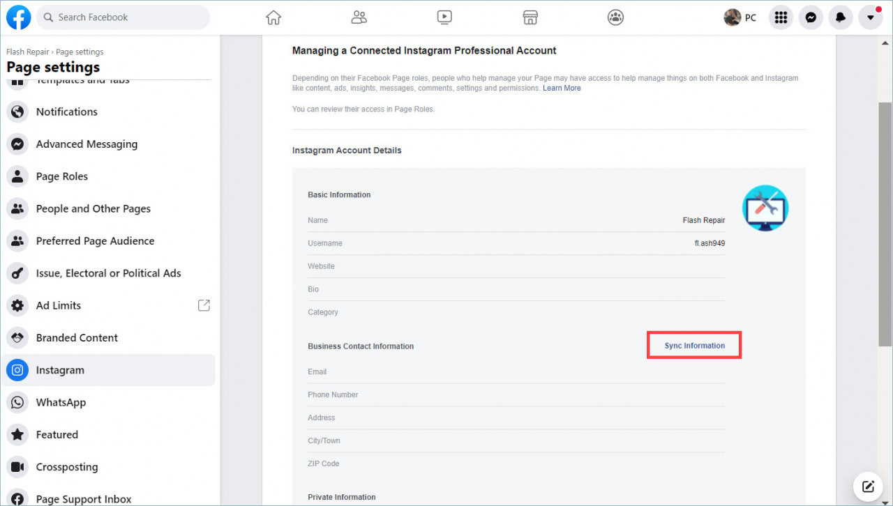The width and height of the screenshot is (893, 506).
Task: Click the Notifications globe icon
Action: coord(17,112)
